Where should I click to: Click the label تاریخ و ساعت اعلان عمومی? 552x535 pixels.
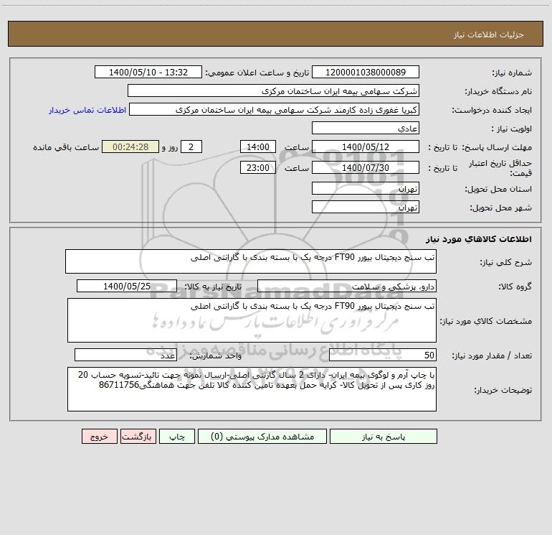[x=257, y=73]
